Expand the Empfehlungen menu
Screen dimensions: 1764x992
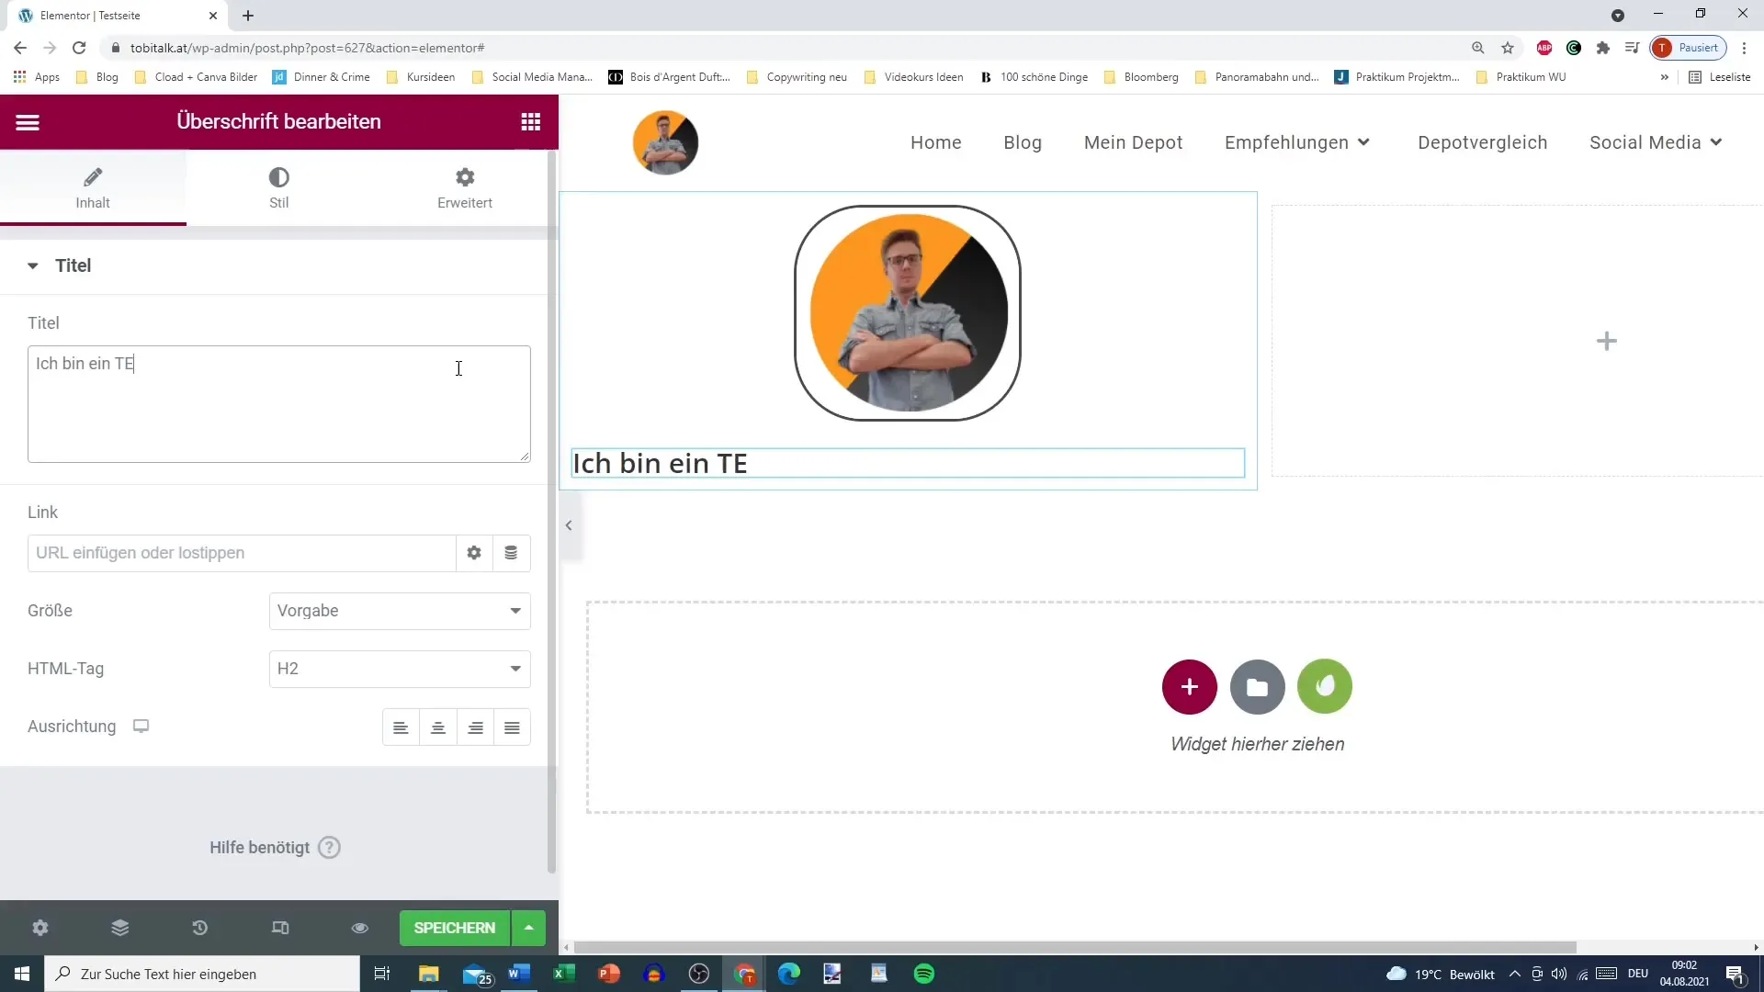click(1296, 142)
